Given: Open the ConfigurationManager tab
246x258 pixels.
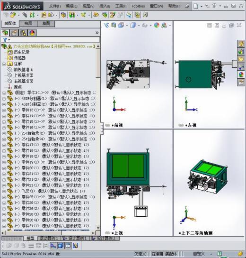Looking at the screenshot, I should coord(23,33).
